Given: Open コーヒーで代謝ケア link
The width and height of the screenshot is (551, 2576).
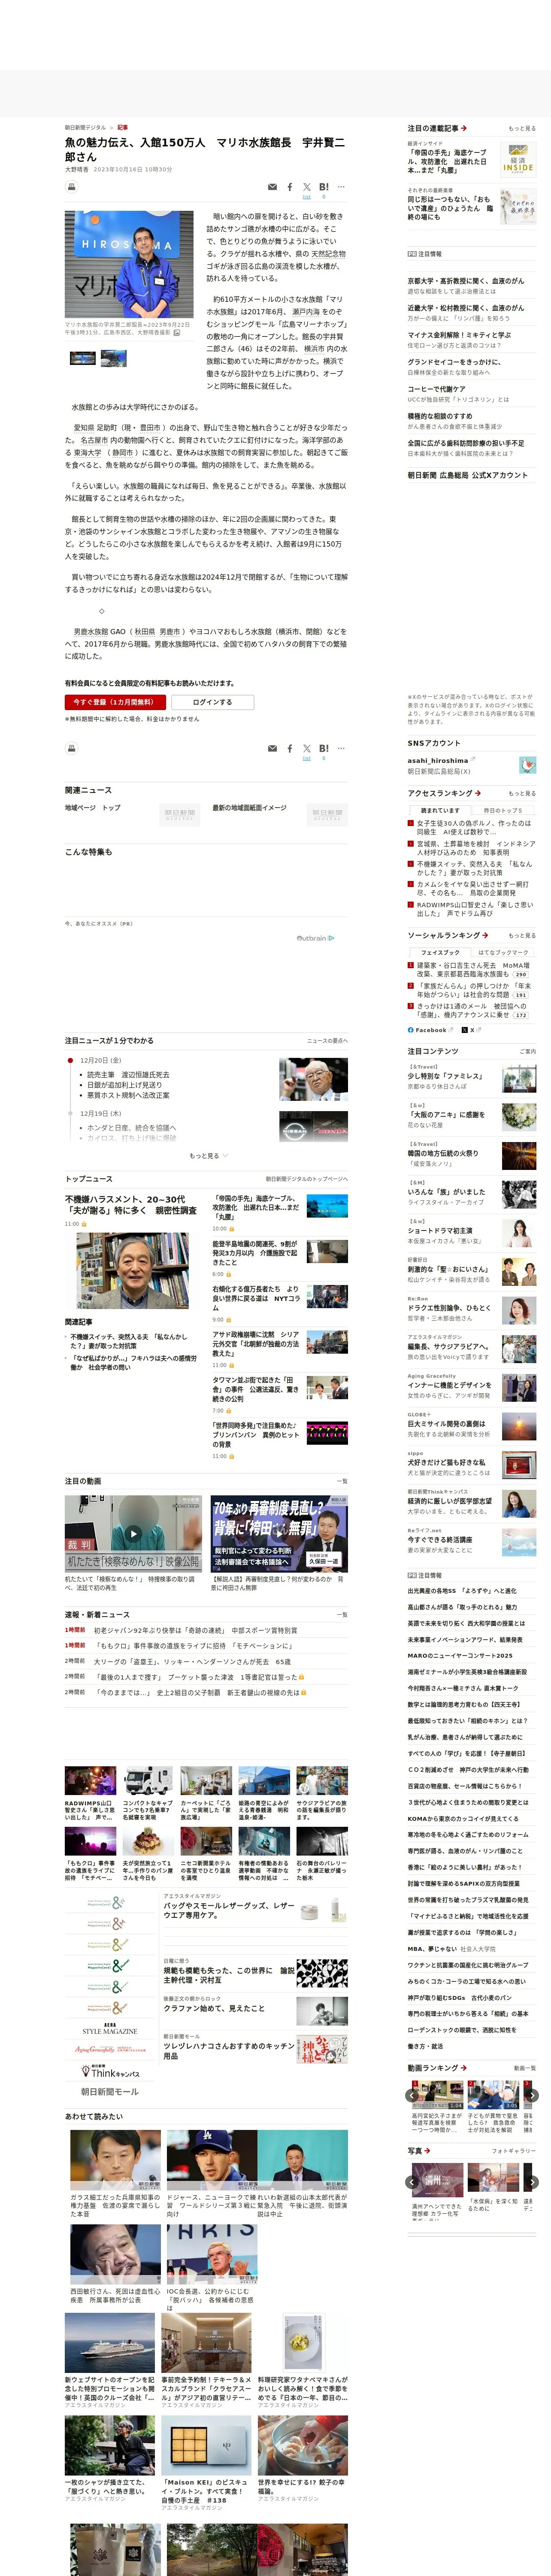Looking at the screenshot, I should pyautogui.click(x=436, y=389).
